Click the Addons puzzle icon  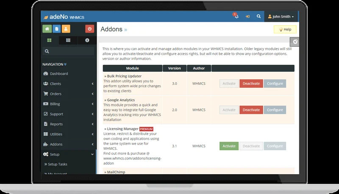point(46,144)
